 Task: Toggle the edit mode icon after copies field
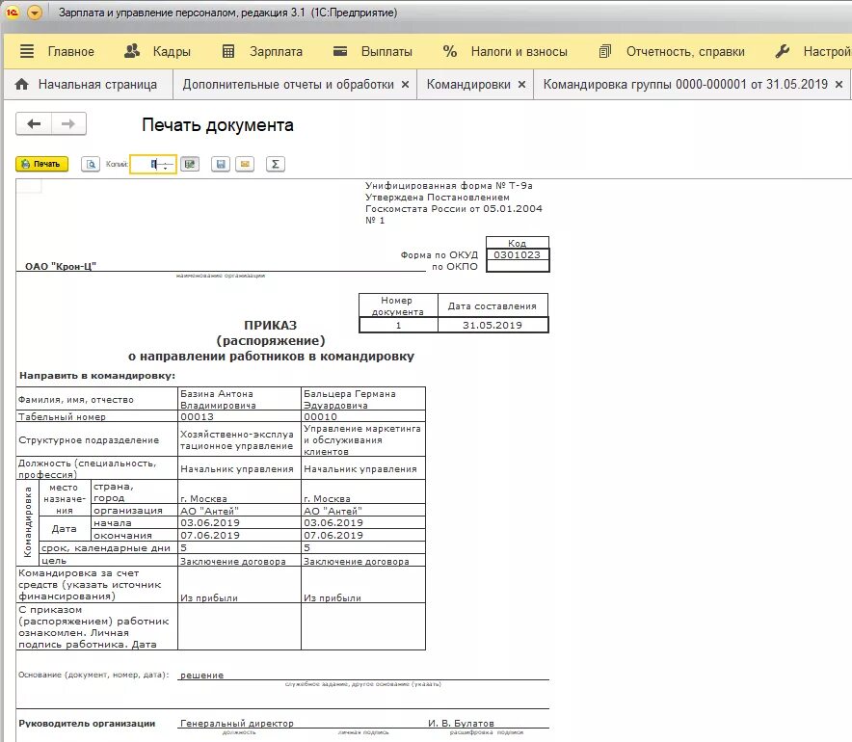(190, 164)
